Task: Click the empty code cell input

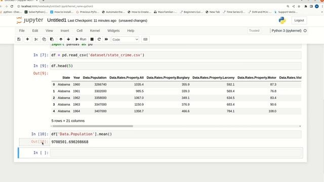Action: (x=176, y=153)
